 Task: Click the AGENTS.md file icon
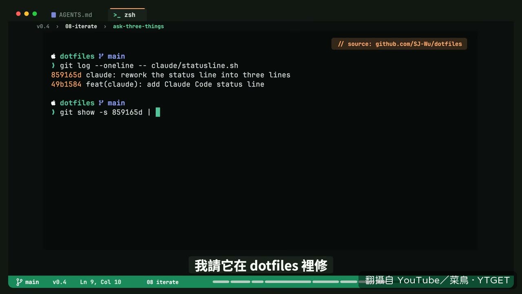pyautogui.click(x=53, y=15)
